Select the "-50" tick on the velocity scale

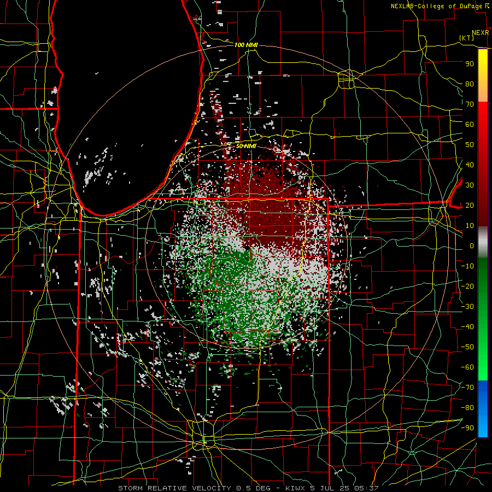pyautogui.click(x=467, y=347)
